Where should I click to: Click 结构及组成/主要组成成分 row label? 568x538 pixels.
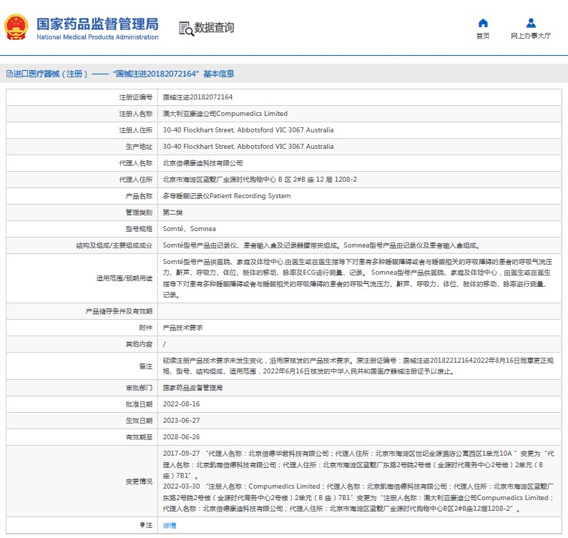click(114, 245)
